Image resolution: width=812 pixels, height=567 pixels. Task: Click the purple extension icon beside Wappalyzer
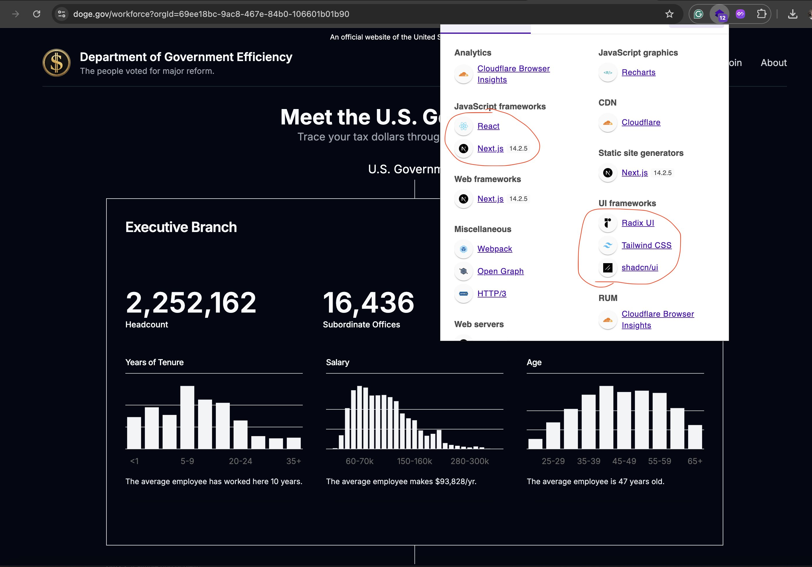tap(740, 14)
